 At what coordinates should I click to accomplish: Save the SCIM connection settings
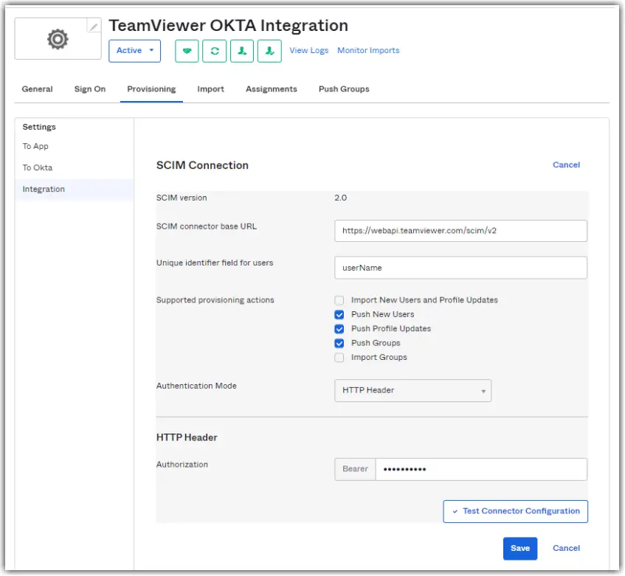(x=519, y=549)
